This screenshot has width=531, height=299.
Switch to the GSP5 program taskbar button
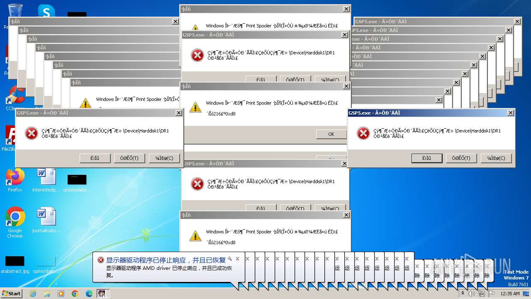point(102,294)
